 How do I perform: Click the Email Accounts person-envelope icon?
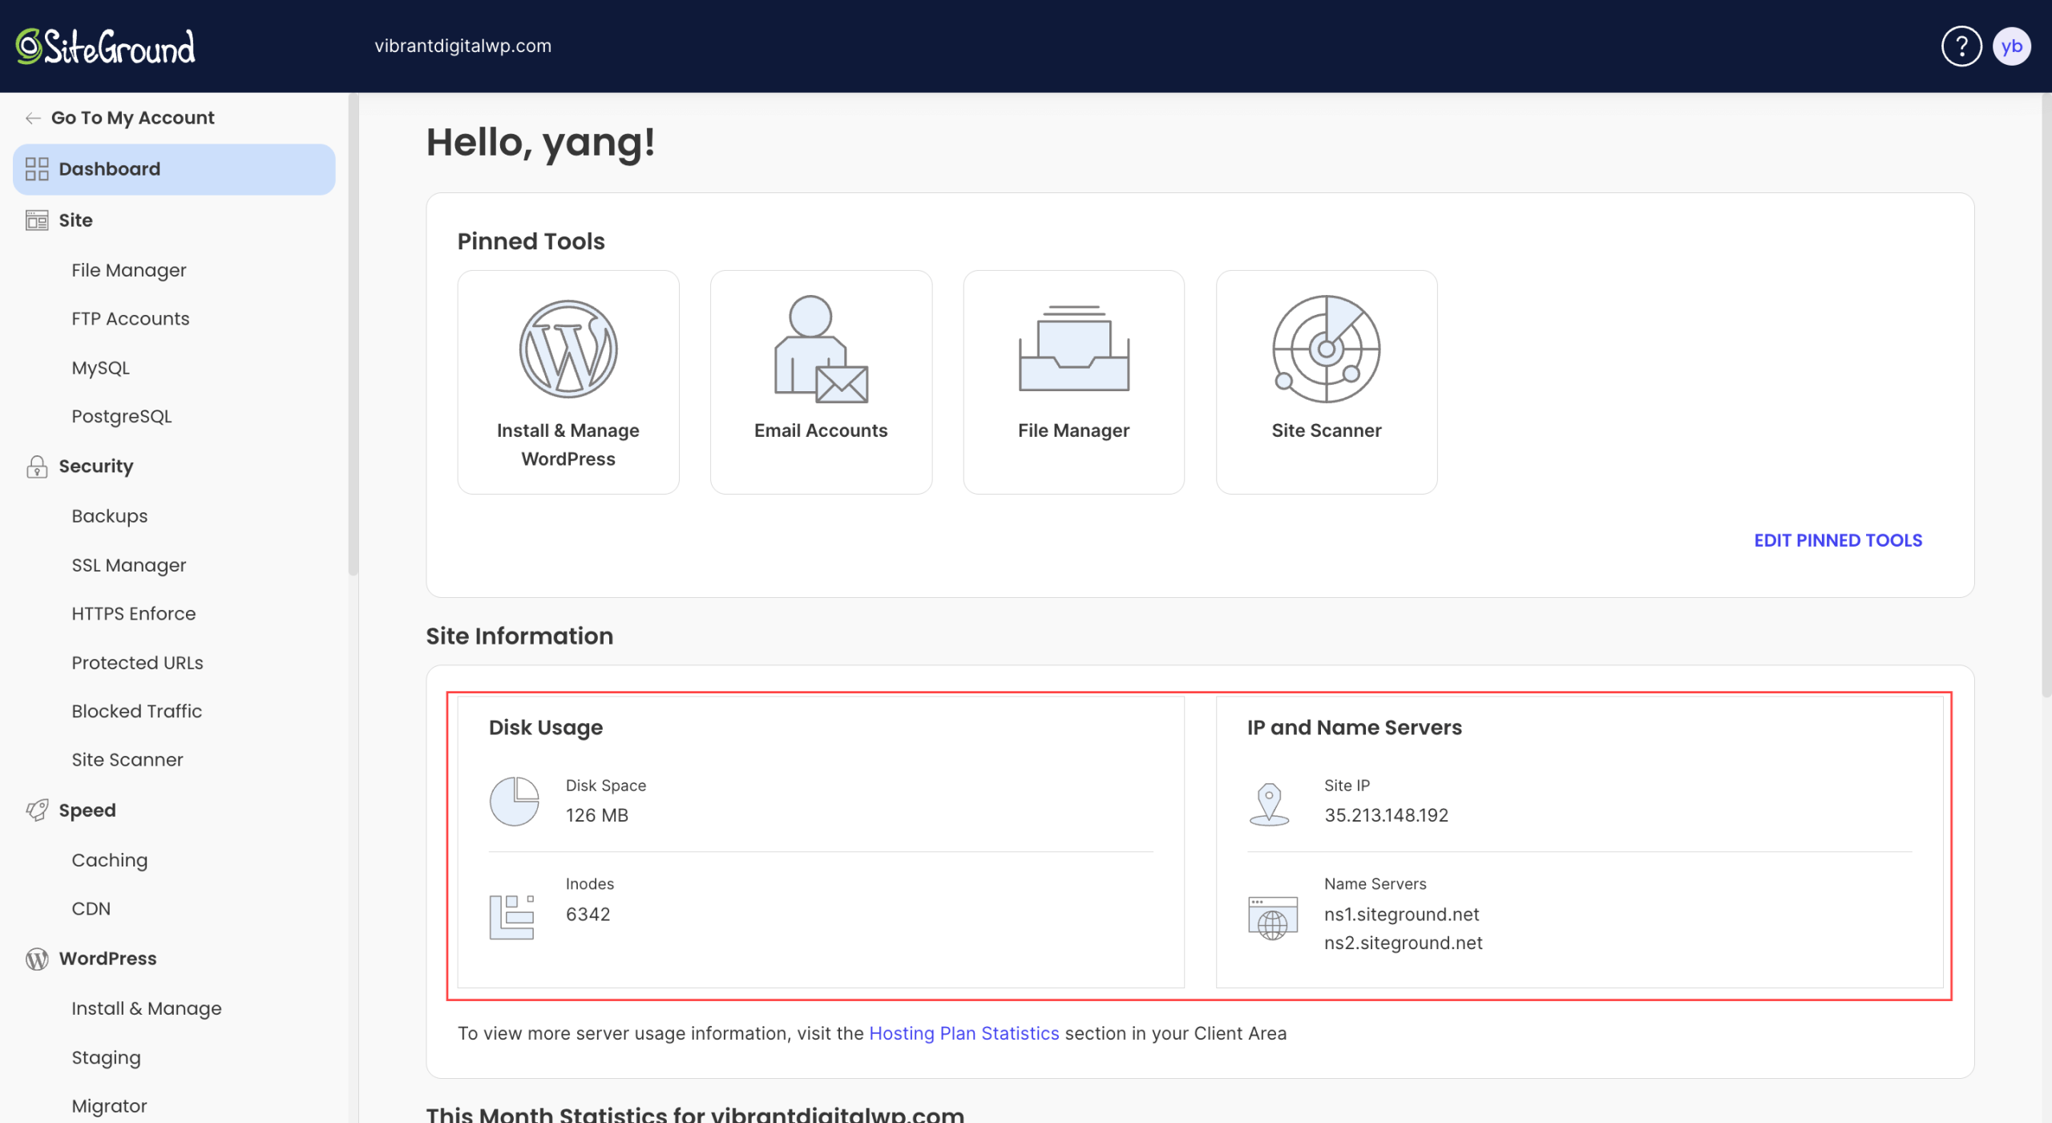pyautogui.click(x=821, y=349)
